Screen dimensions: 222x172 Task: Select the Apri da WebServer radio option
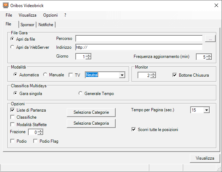click(12, 47)
